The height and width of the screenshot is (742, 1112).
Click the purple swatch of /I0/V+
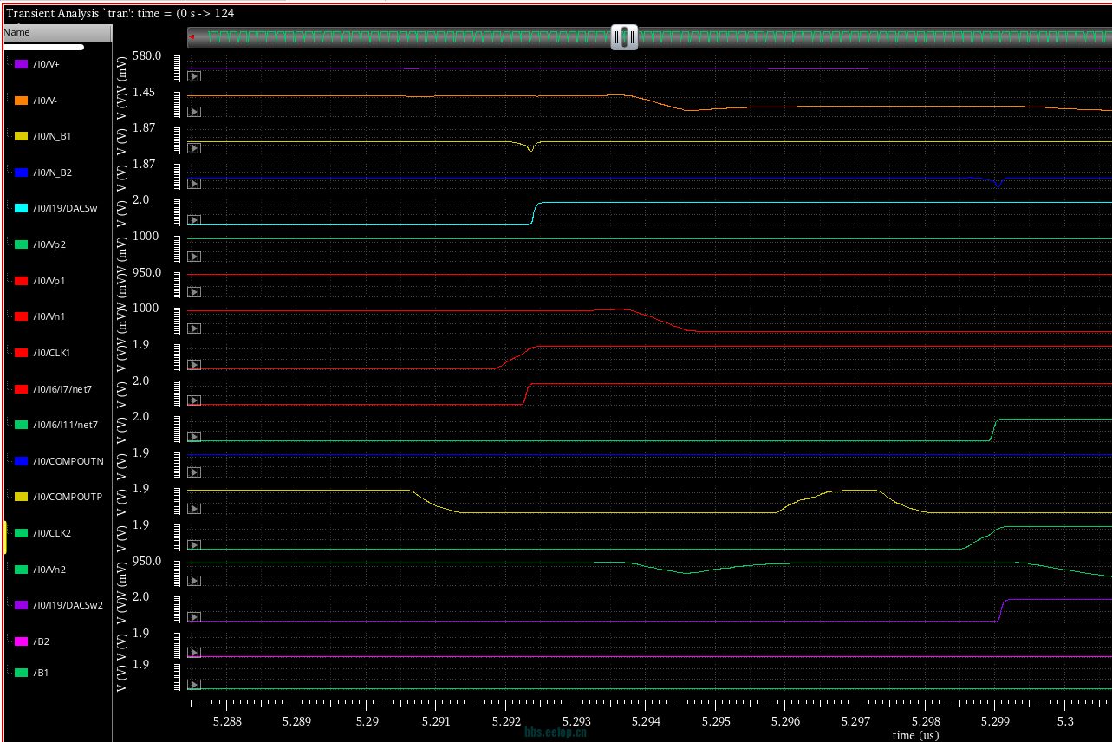point(22,64)
